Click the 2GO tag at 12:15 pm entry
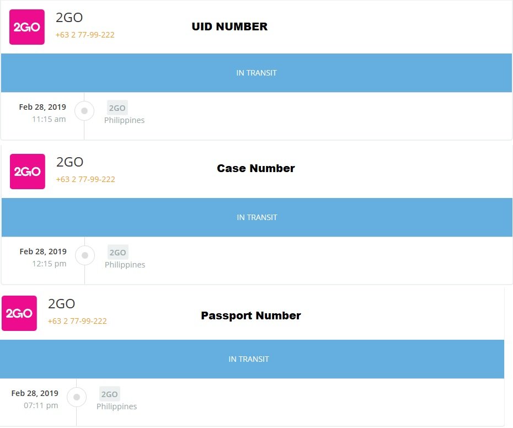This screenshot has height=428, width=513. (x=118, y=253)
